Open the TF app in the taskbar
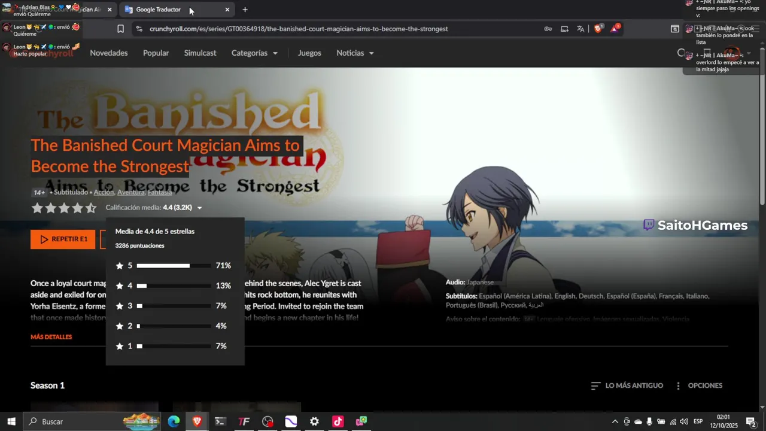 pos(244,421)
